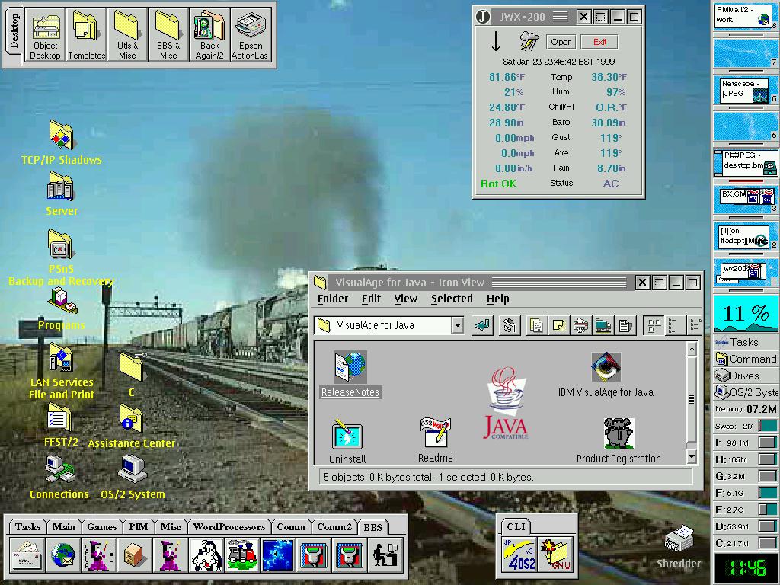This screenshot has width=780, height=585.
Task: Open the Epson ActionLas printer icon
Action: (250, 35)
